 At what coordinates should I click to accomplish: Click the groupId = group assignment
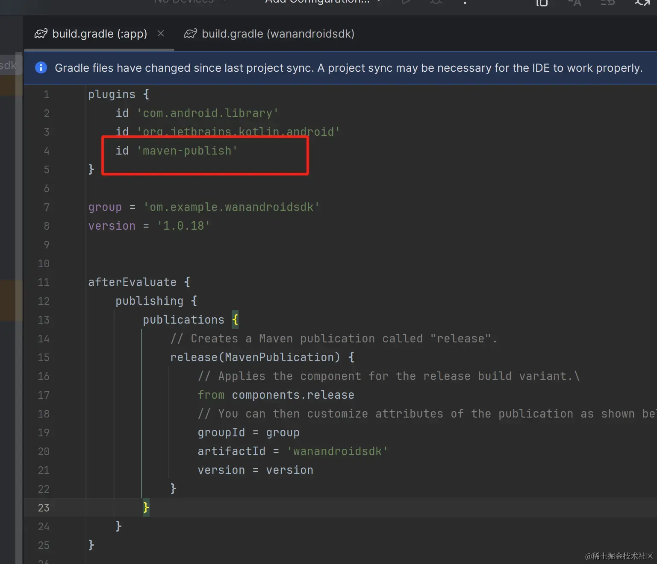(x=248, y=432)
